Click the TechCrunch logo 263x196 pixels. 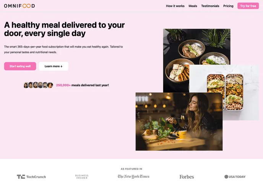(x=31, y=177)
